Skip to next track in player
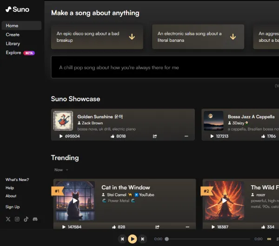The width and height of the screenshot is (279, 246). click(143, 239)
